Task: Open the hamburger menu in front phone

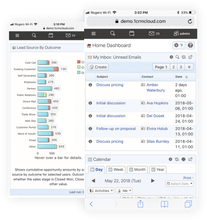Action: (93, 34)
